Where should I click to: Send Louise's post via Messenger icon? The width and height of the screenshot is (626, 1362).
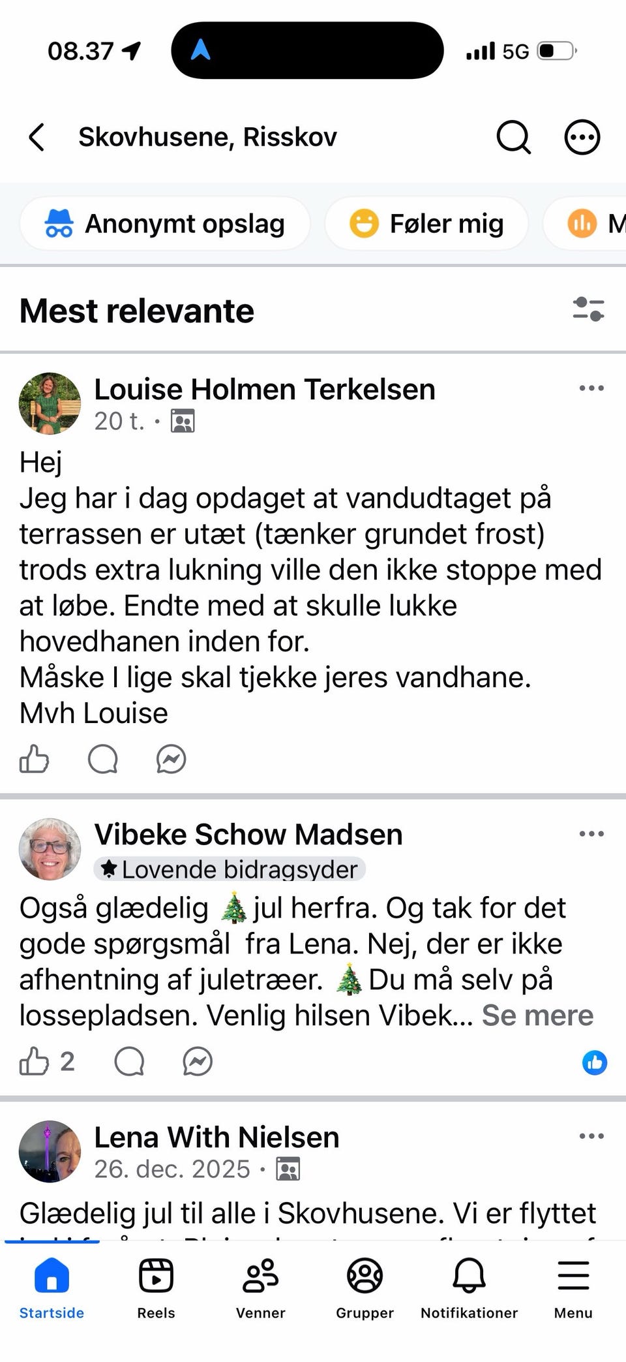[x=171, y=759]
